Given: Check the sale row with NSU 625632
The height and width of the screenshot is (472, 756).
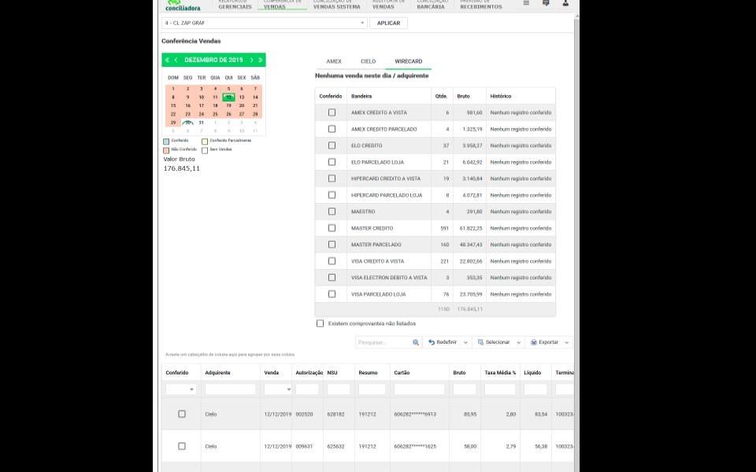Looking at the screenshot, I should coord(182,446).
